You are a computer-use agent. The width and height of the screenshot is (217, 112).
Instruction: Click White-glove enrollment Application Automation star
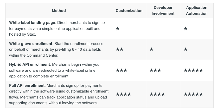[x=186, y=49]
